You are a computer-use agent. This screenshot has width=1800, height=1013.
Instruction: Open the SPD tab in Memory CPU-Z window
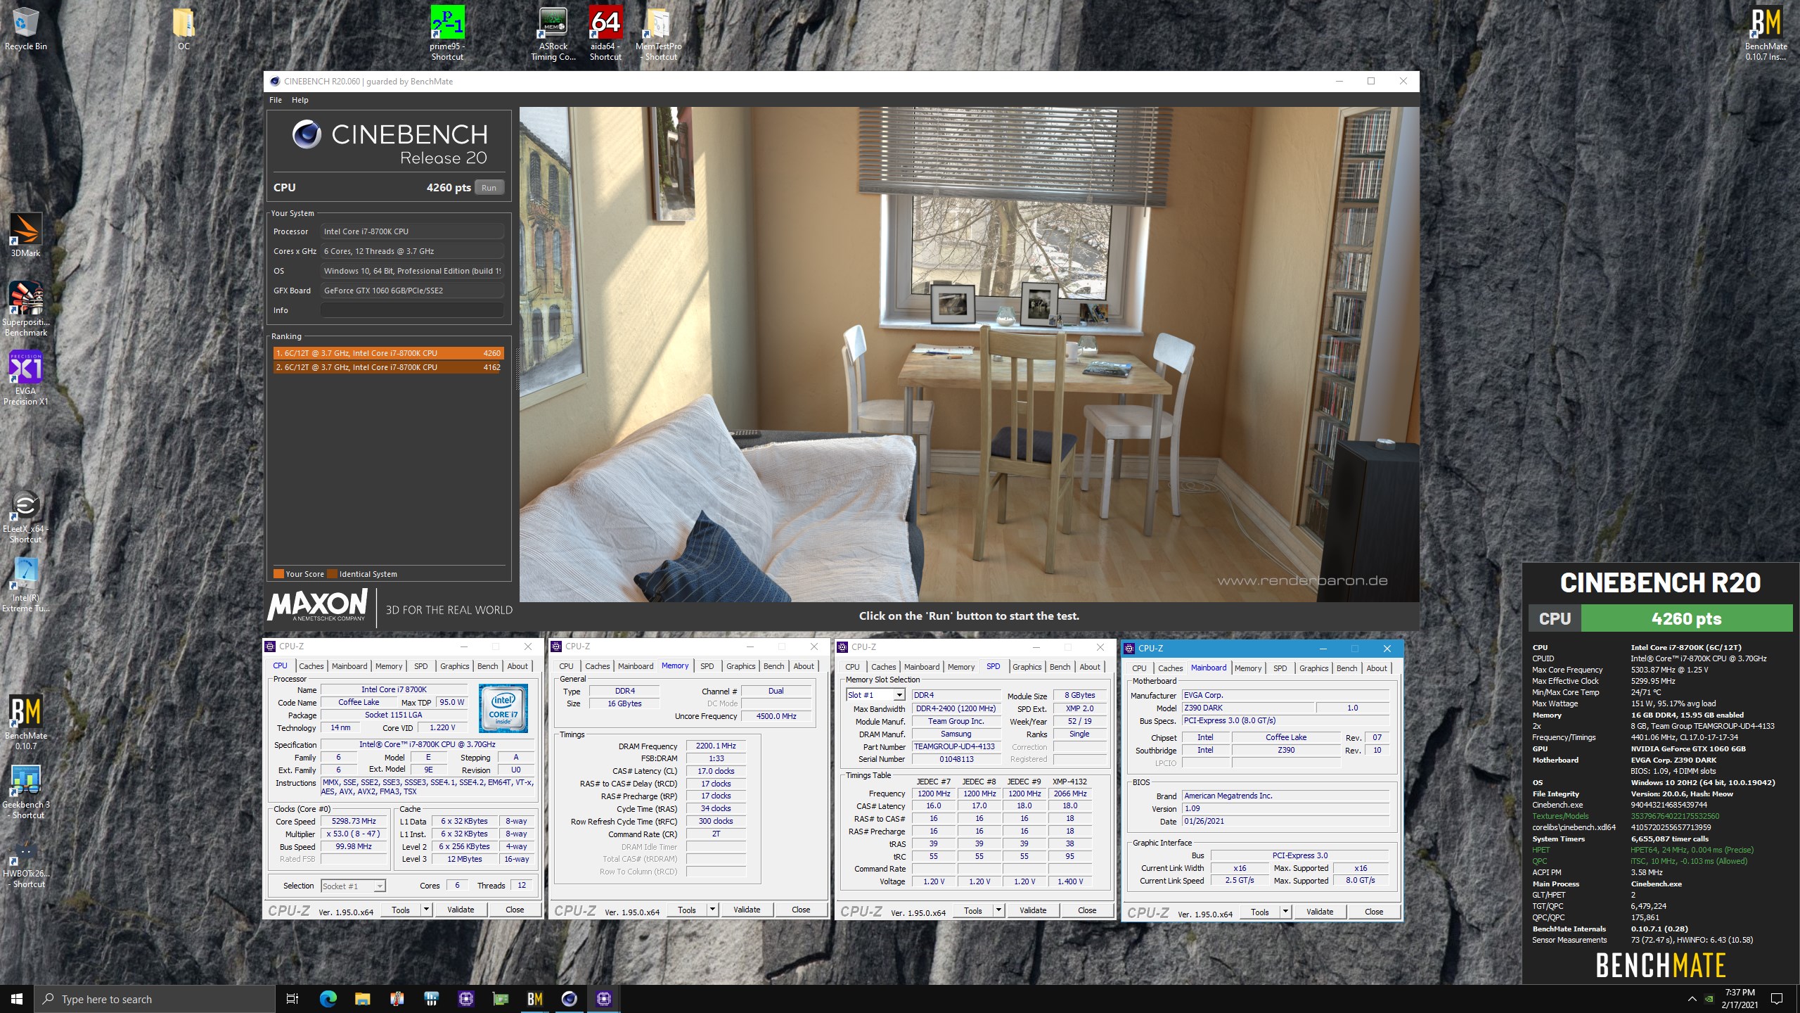click(x=707, y=666)
